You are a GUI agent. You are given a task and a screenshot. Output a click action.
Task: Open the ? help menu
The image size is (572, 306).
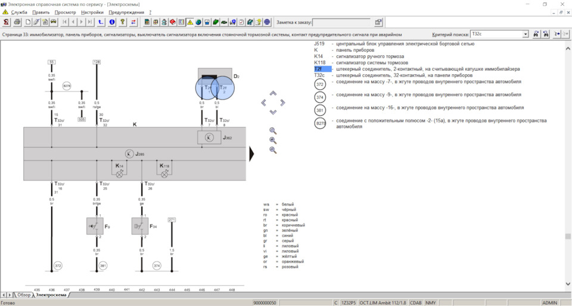click(150, 12)
